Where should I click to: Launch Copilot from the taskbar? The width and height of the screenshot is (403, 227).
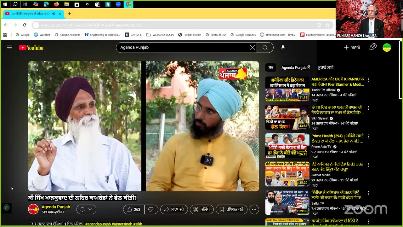click(36, 4)
